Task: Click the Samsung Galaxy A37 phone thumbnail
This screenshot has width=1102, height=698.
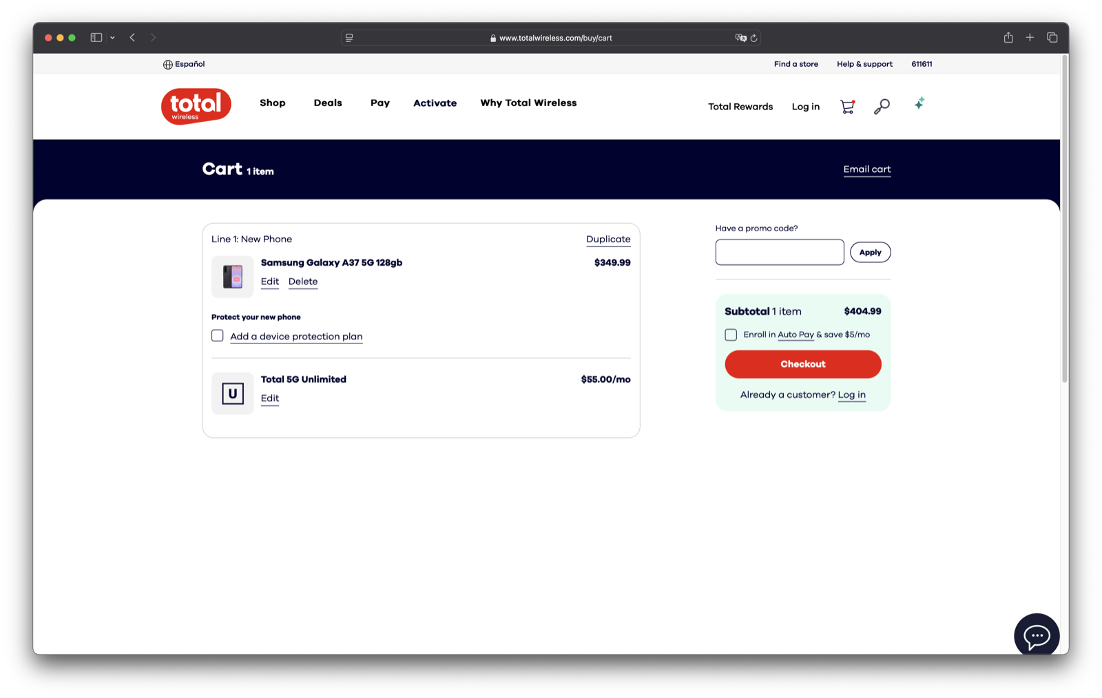Action: coord(233,277)
